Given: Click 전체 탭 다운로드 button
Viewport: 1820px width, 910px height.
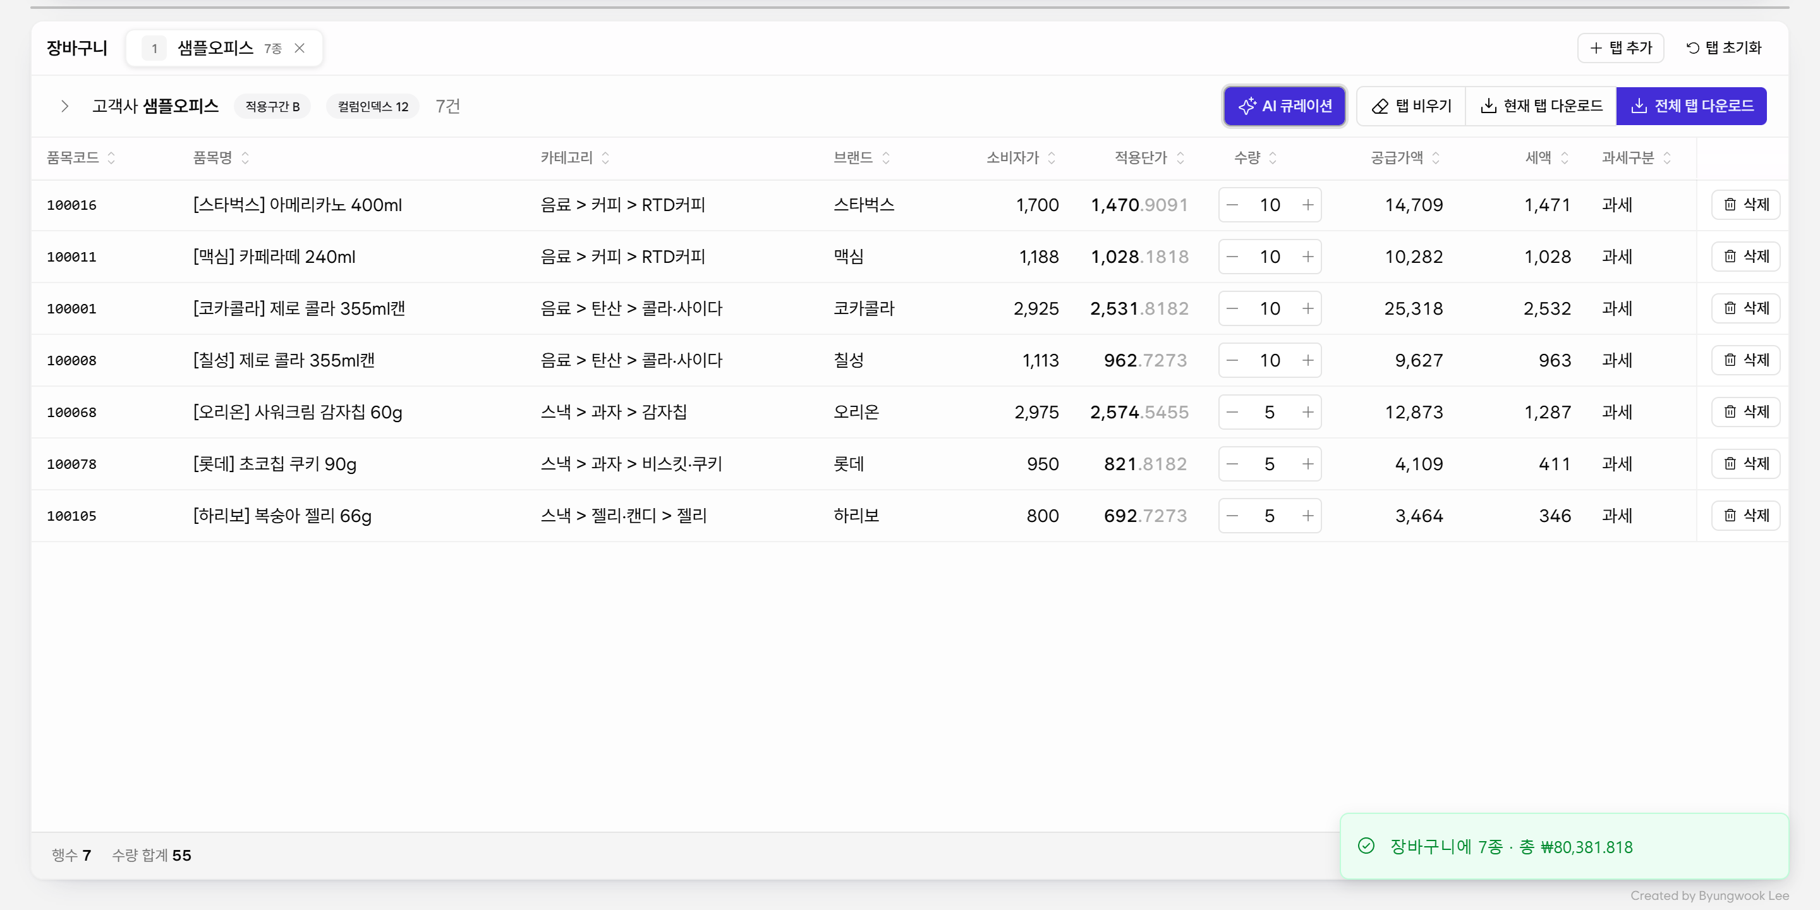Looking at the screenshot, I should (x=1692, y=106).
